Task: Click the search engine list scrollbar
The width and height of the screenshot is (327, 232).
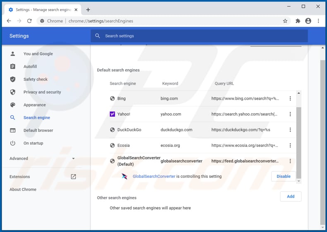Action: pyautogui.click(x=298, y=143)
